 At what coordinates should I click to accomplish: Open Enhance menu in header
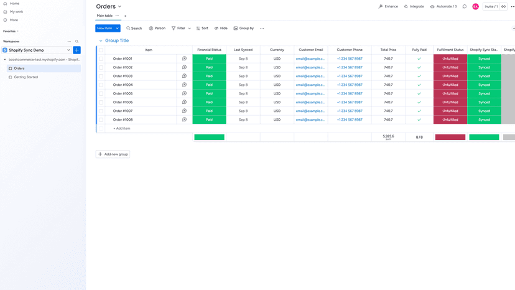388,7
